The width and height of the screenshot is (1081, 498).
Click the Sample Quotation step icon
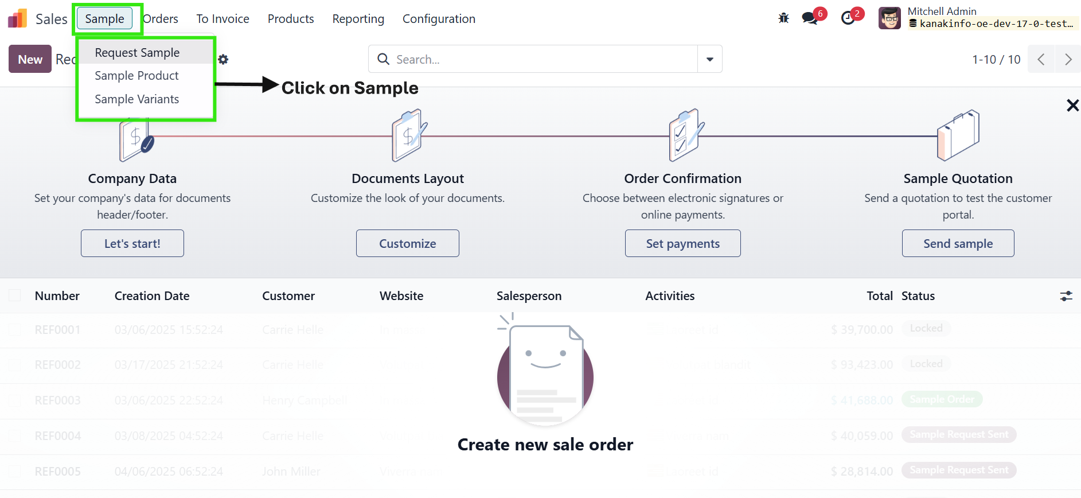(x=958, y=135)
